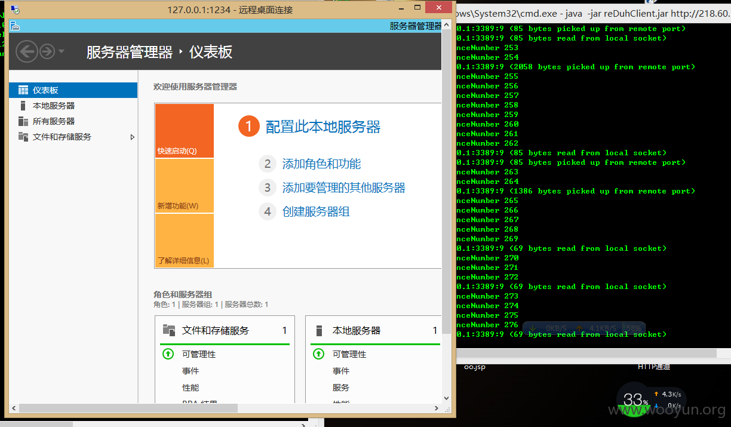Image resolution: width=731 pixels, height=427 pixels.
Task: Click green status icon in 本地服务器 tile
Action: coord(318,354)
